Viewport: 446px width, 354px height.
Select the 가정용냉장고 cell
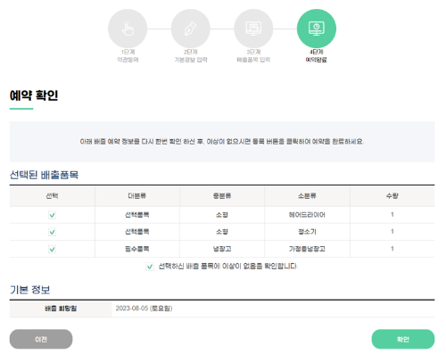[307, 249]
